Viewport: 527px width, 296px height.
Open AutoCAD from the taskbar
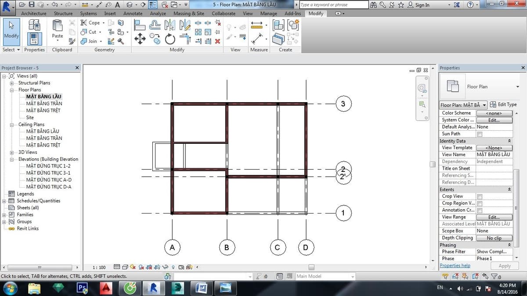pyautogui.click(x=106, y=288)
